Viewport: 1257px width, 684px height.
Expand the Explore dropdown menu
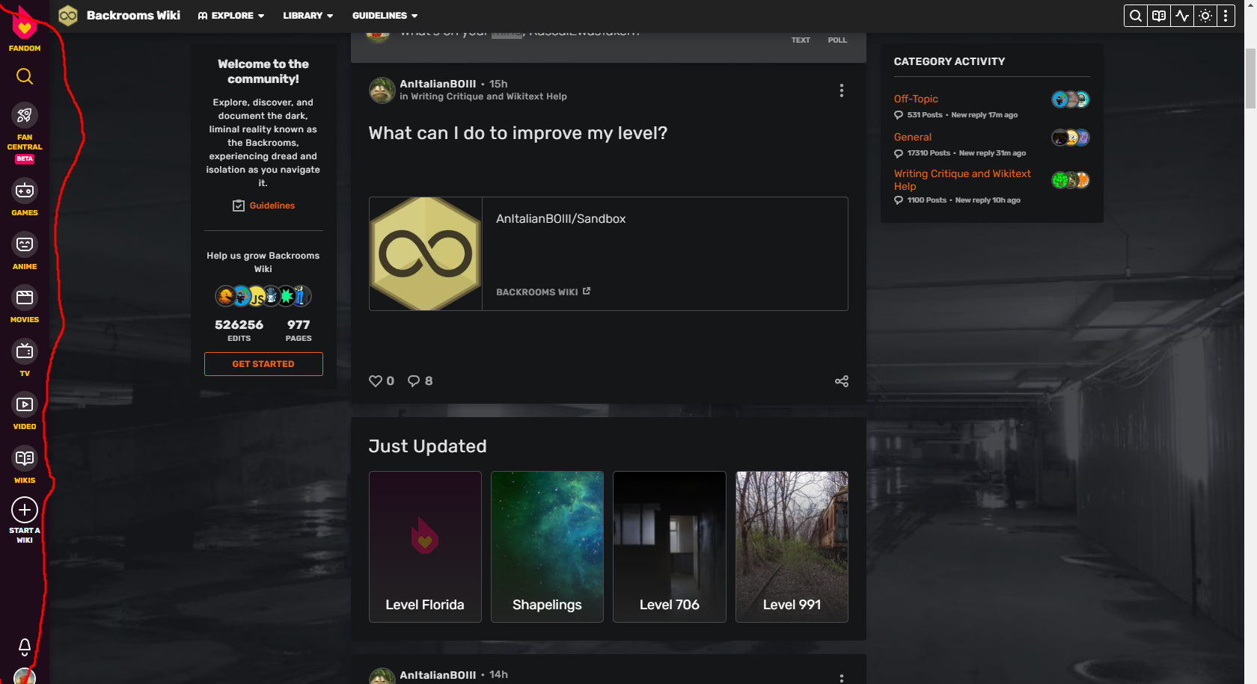tap(231, 16)
